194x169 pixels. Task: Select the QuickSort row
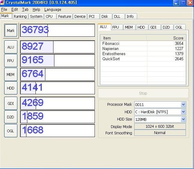coord(143,59)
